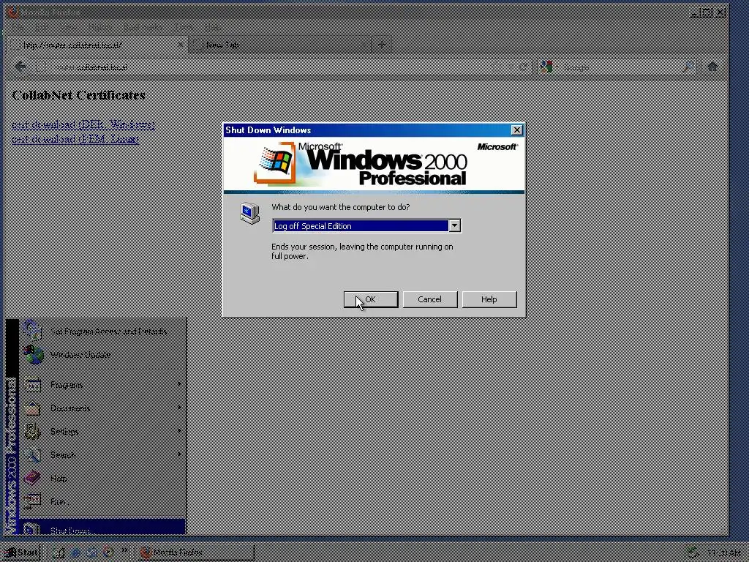Click the Start button
Viewport: 749px width, 562px height.
pos(21,552)
